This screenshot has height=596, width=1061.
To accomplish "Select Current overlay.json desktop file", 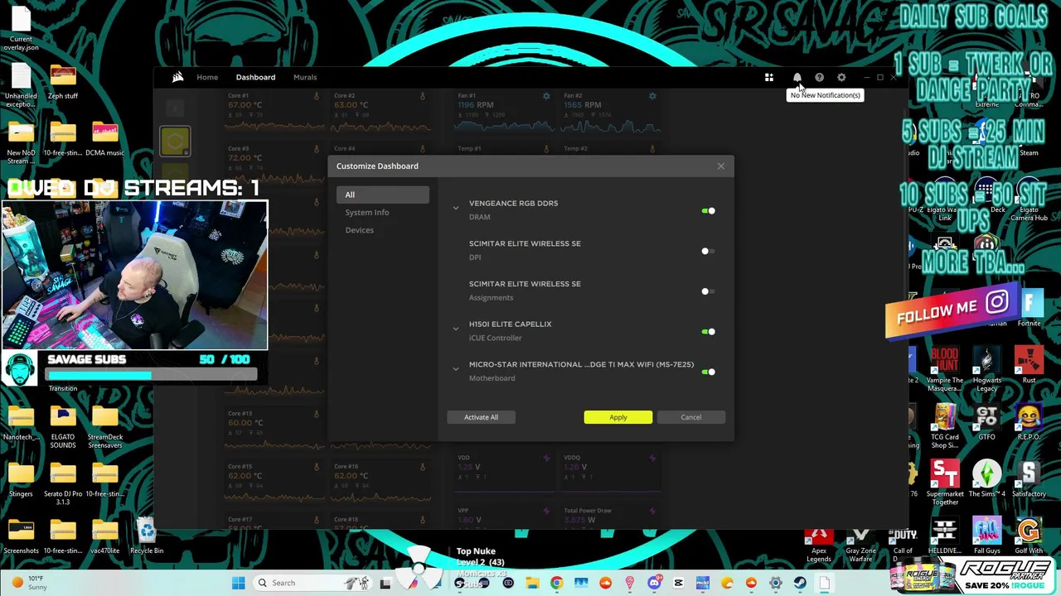I will pyautogui.click(x=21, y=26).
